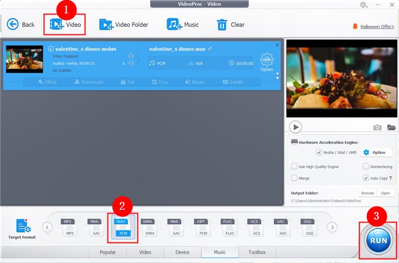This screenshot has height=263, width=399.
Task: Add a Music file
Action: tap(182, 24)
